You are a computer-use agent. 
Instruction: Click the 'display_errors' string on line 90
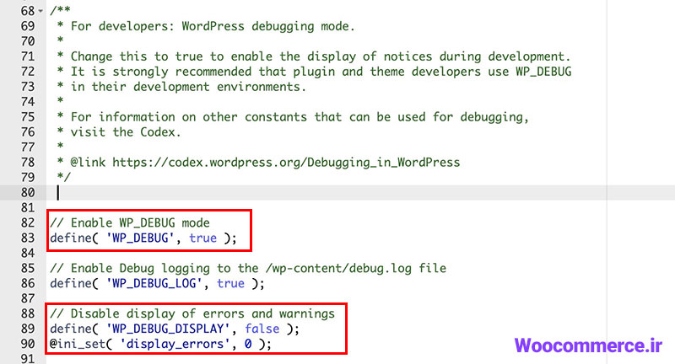pos(175,344)
